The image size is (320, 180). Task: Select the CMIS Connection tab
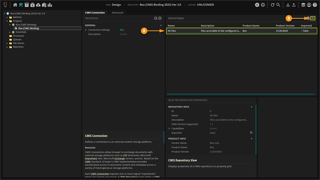(95, 13)
